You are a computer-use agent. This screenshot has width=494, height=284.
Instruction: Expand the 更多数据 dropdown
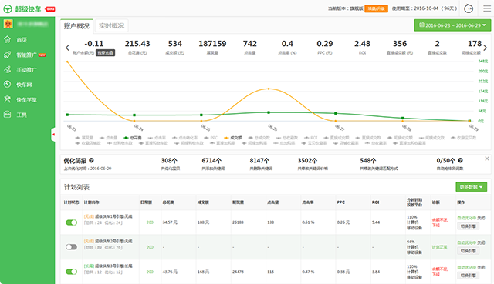[x=472, y=187]
